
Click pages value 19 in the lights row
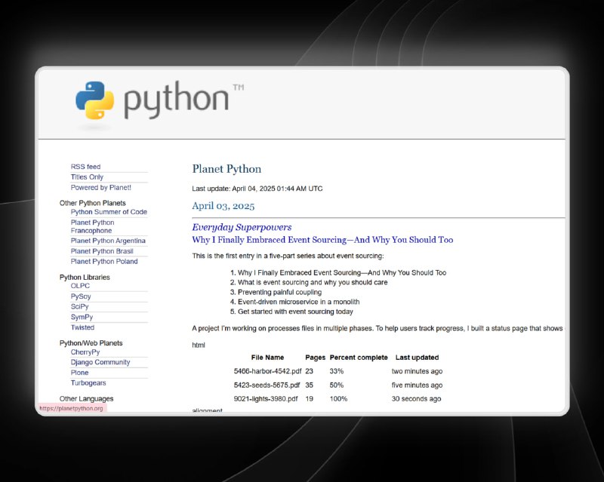[309, 399]
